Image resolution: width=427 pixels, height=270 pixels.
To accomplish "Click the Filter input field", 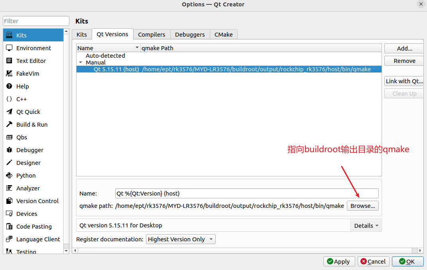I will click(36, 21).
